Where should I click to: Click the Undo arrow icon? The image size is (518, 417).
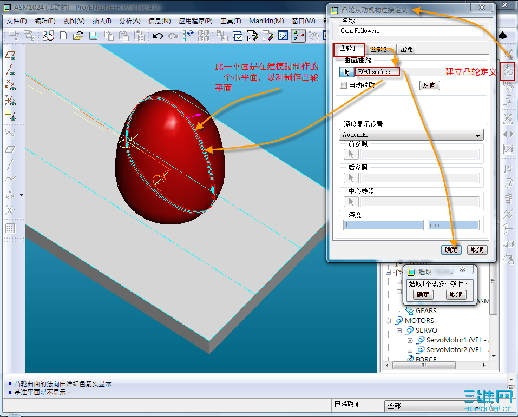point(158,36)
